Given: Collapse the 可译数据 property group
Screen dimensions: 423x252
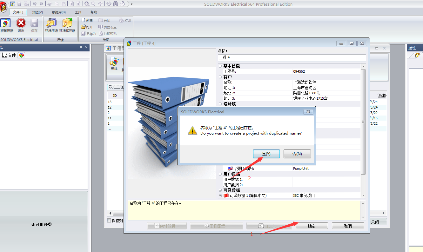Looking at the screenshot, I should [220, 190].
